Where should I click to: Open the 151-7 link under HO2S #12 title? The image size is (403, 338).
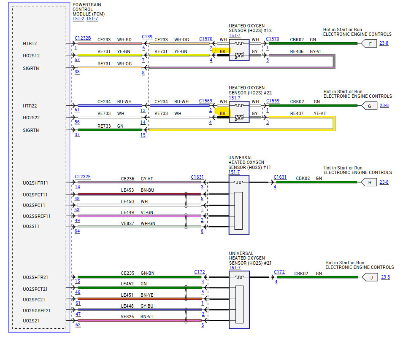pos(234,35)
